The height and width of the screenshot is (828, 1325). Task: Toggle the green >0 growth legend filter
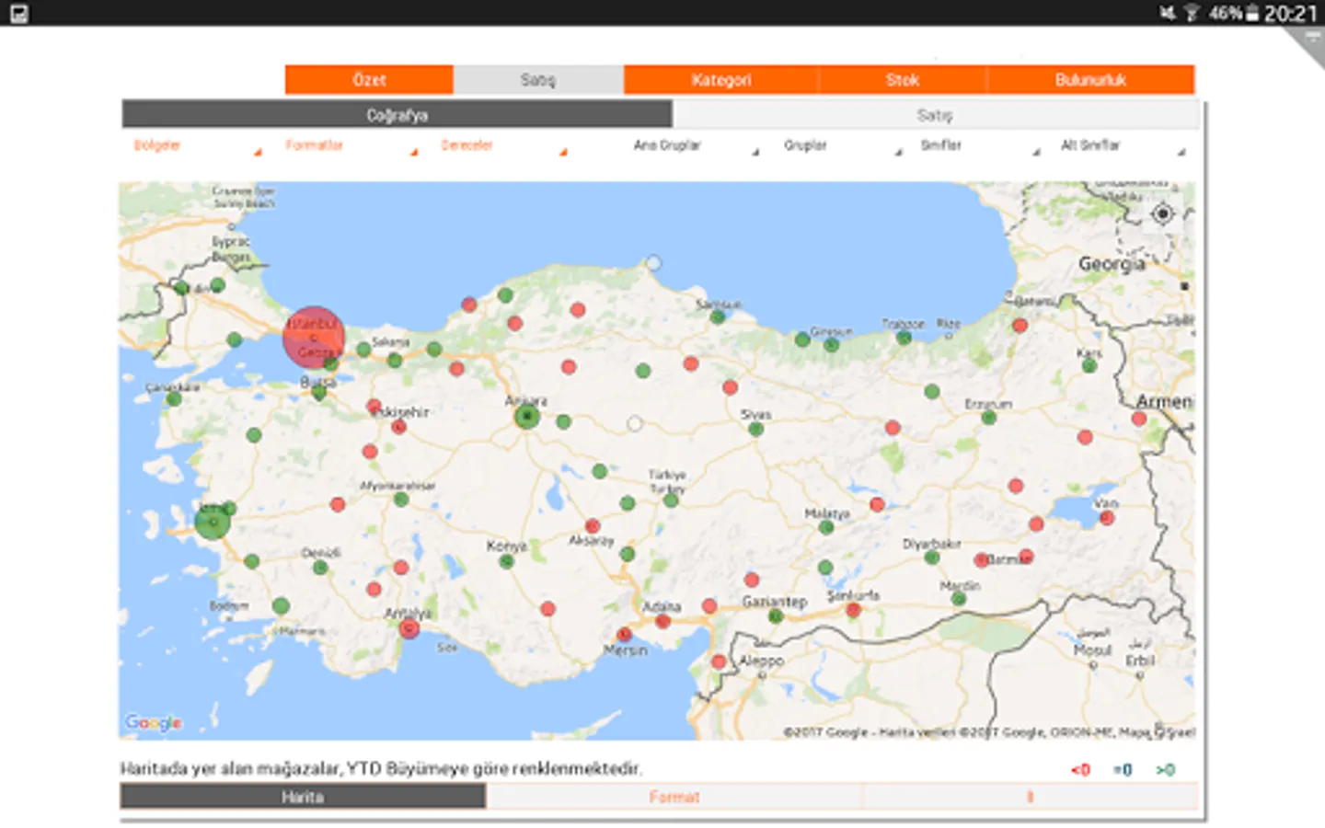pyautogui.click(x=1165, y=770)
